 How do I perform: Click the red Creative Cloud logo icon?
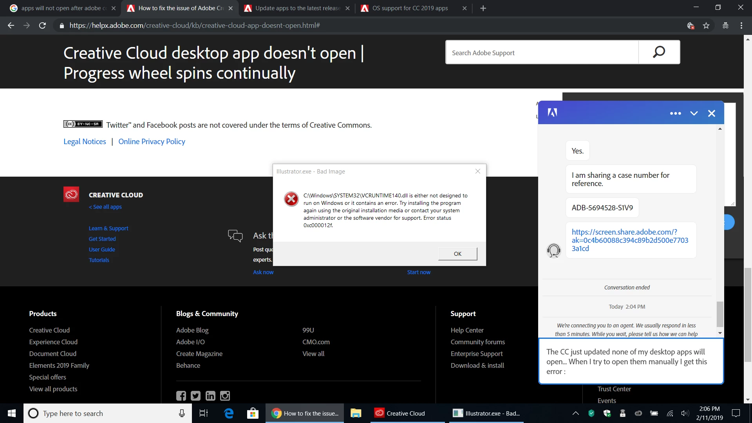pos(71,194)
